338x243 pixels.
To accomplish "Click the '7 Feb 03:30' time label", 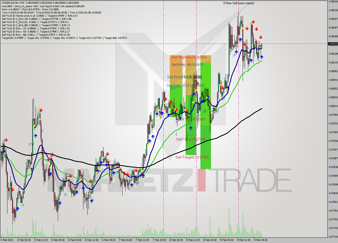I will pyautogui.click(x=125, y=240).
